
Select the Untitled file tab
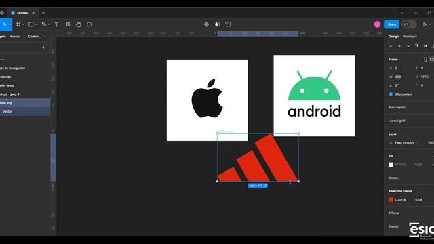[x=22, y=13]
